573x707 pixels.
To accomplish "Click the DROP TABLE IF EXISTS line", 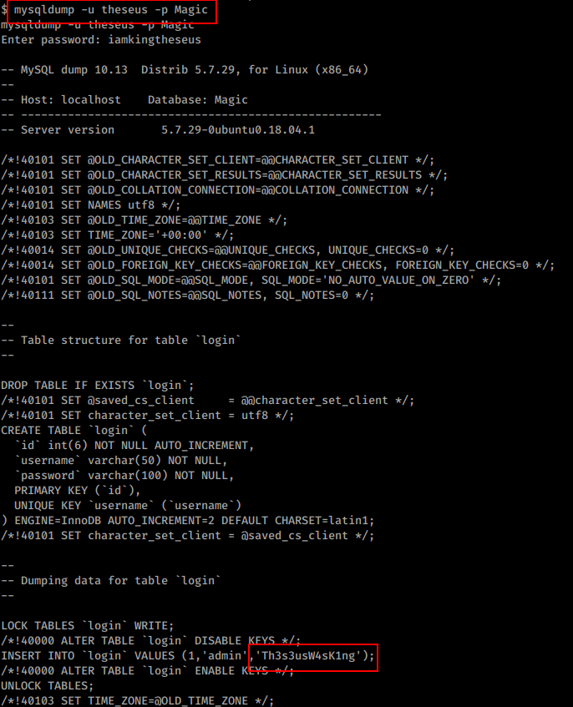I will tap(98, 386).
